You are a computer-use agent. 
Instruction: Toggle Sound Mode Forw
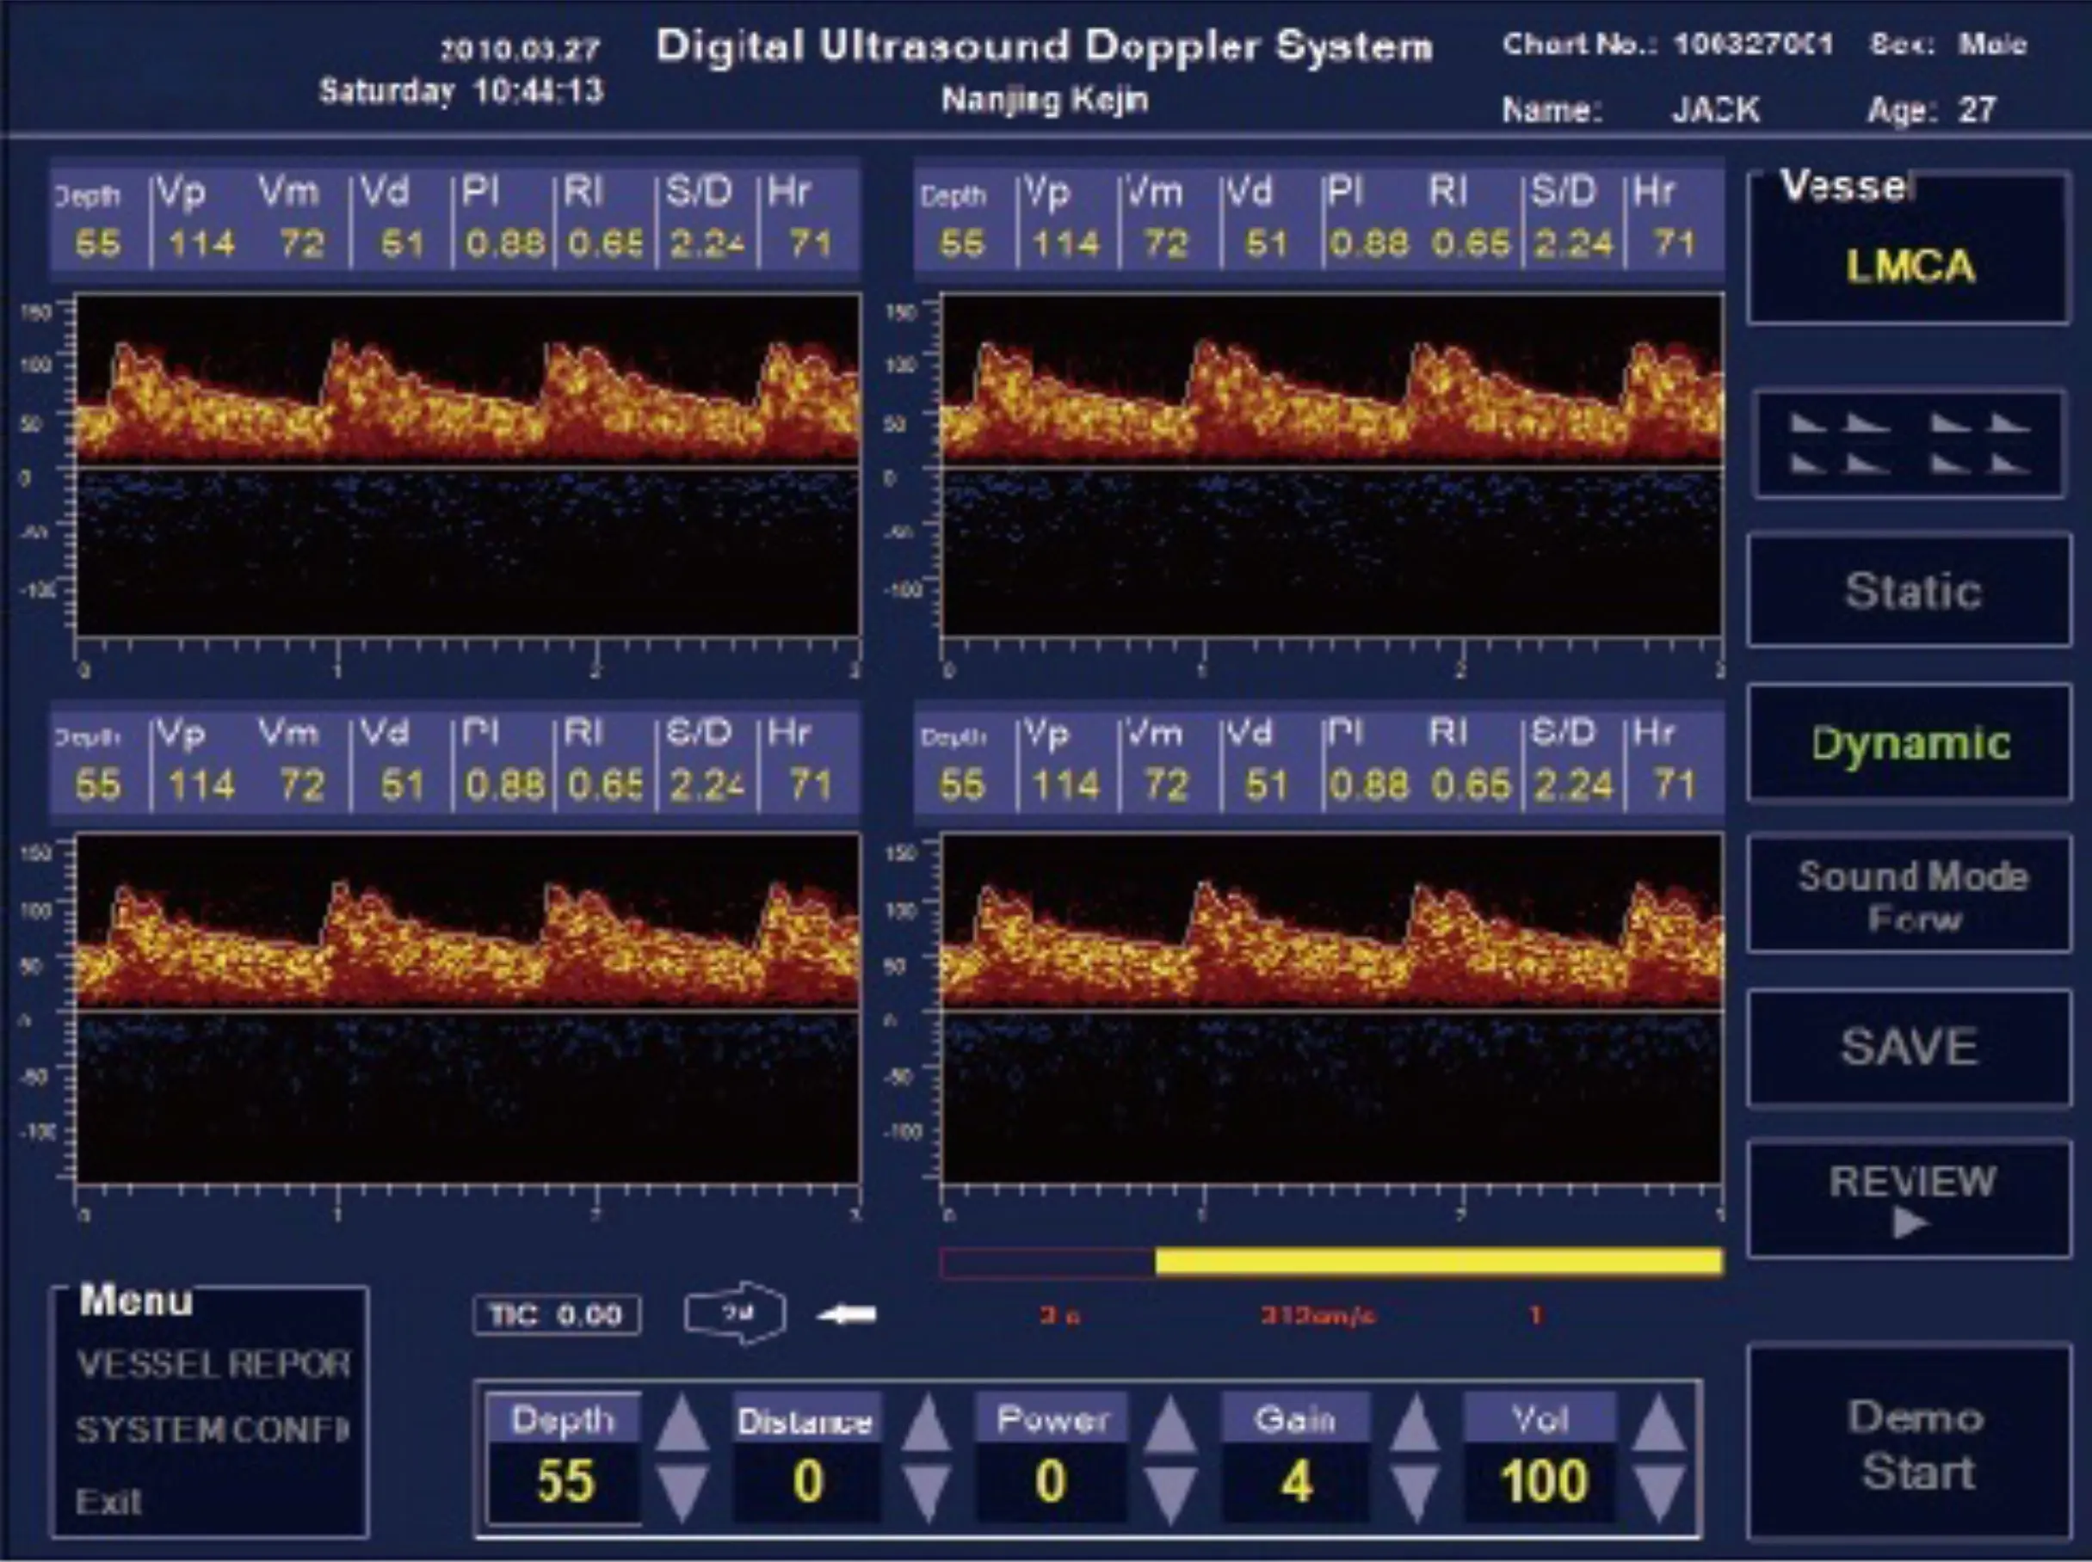coord(1910,895)
